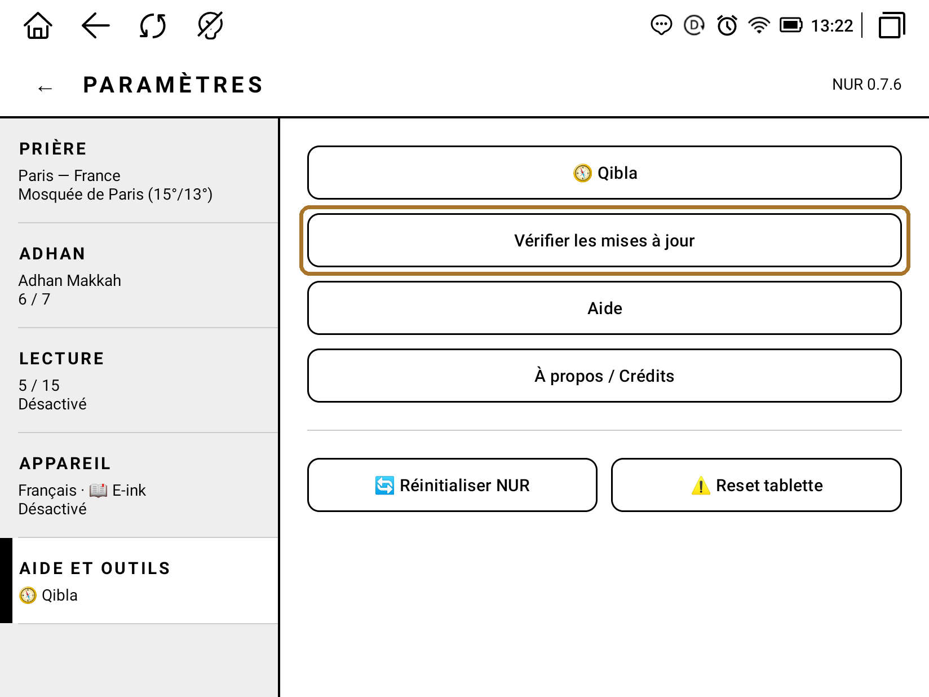The image size is (929, 697).
Task: Go to the home screen
Action: (x=38, y=26)
